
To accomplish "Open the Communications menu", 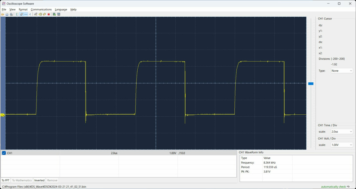I will (41, 9).
